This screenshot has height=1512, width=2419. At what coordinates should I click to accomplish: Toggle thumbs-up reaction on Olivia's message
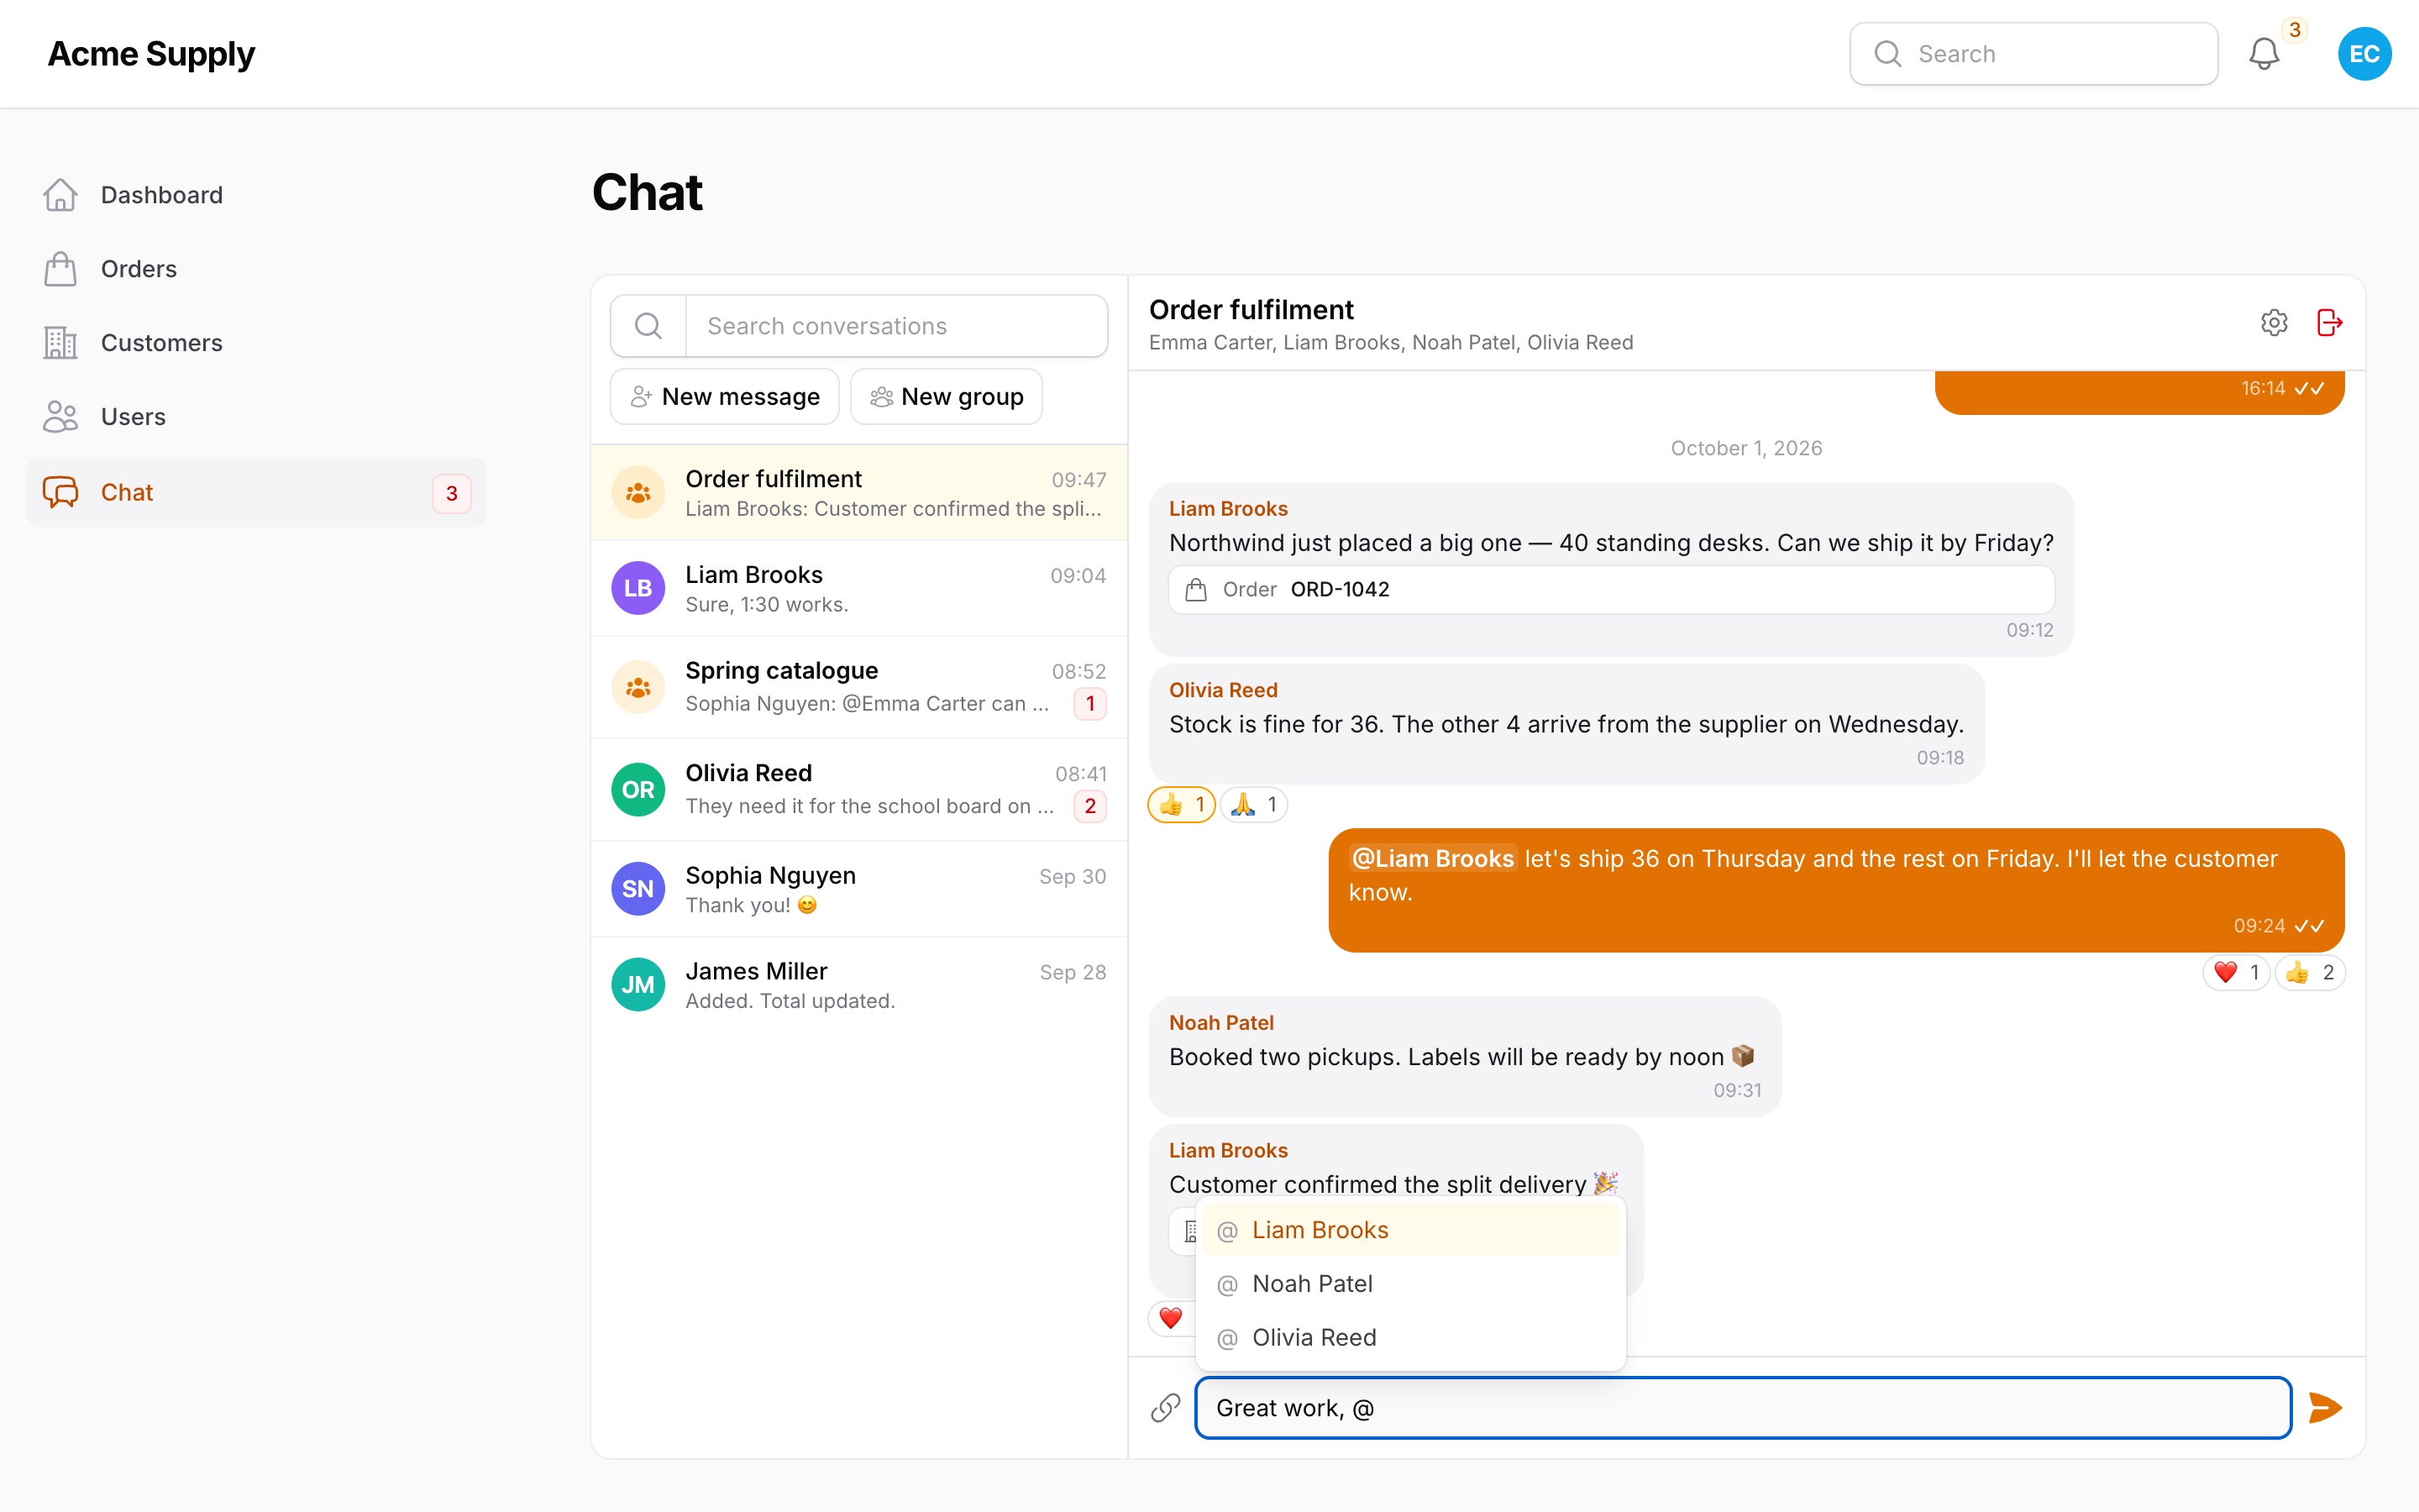1182,805
